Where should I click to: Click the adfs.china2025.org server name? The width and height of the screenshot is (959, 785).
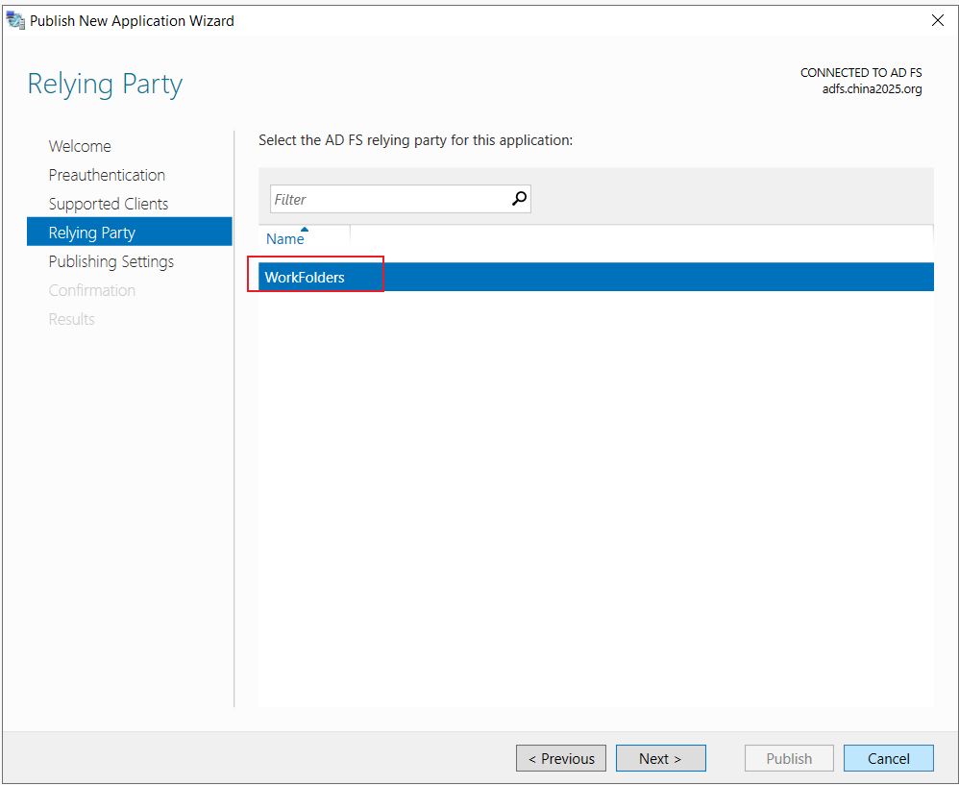click(872, 89)
